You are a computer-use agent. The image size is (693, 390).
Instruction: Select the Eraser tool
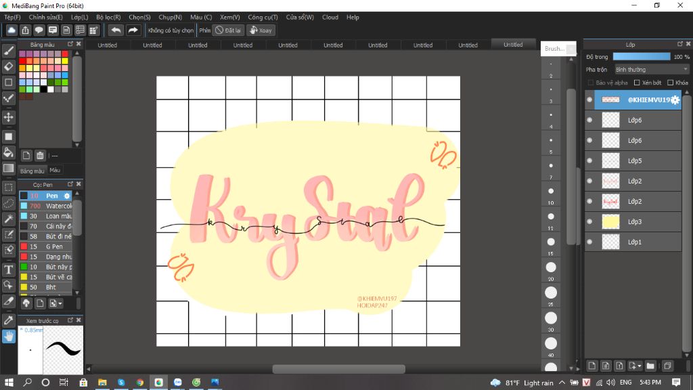coord(8,67)
